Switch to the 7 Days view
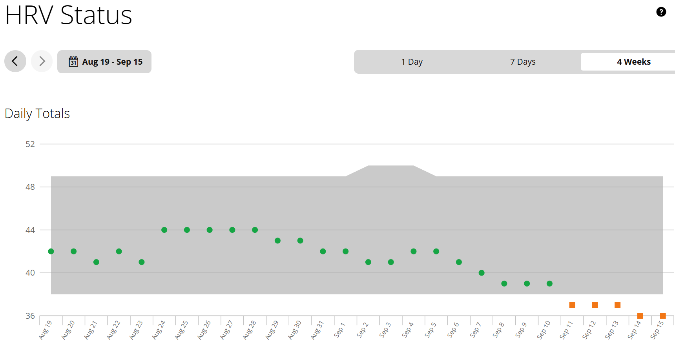This screenshot has width=675, height=352. click(x=523, y=62)
